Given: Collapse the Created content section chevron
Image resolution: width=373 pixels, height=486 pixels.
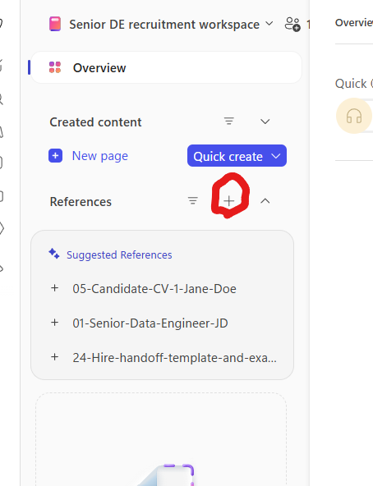Looking at the screenshot, I should pyautogui.click(x=265, y=121).
